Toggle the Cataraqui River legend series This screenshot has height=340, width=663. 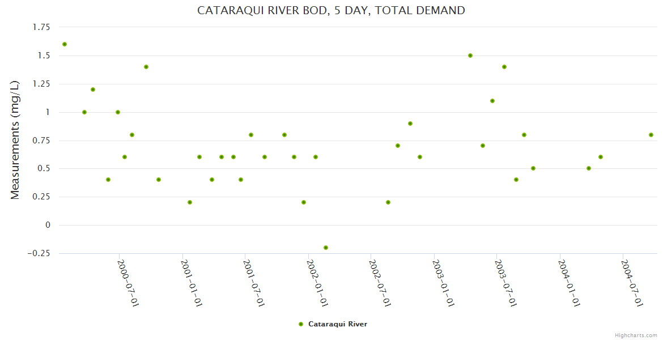(x=337, y=324)
